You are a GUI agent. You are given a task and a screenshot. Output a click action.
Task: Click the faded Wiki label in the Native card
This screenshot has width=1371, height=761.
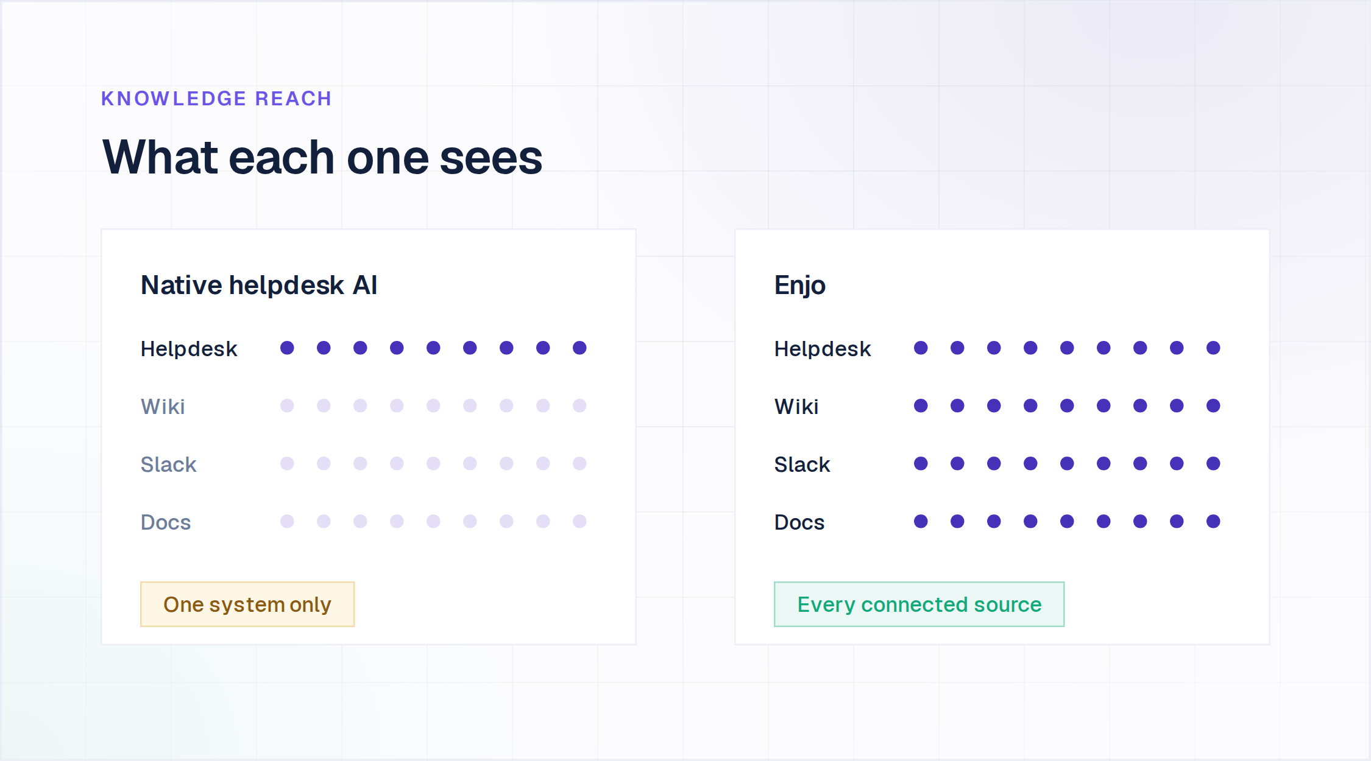point(163,407)
